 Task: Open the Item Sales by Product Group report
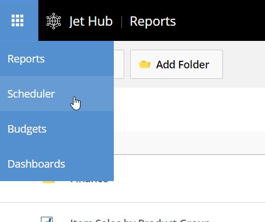coord(140,220)
